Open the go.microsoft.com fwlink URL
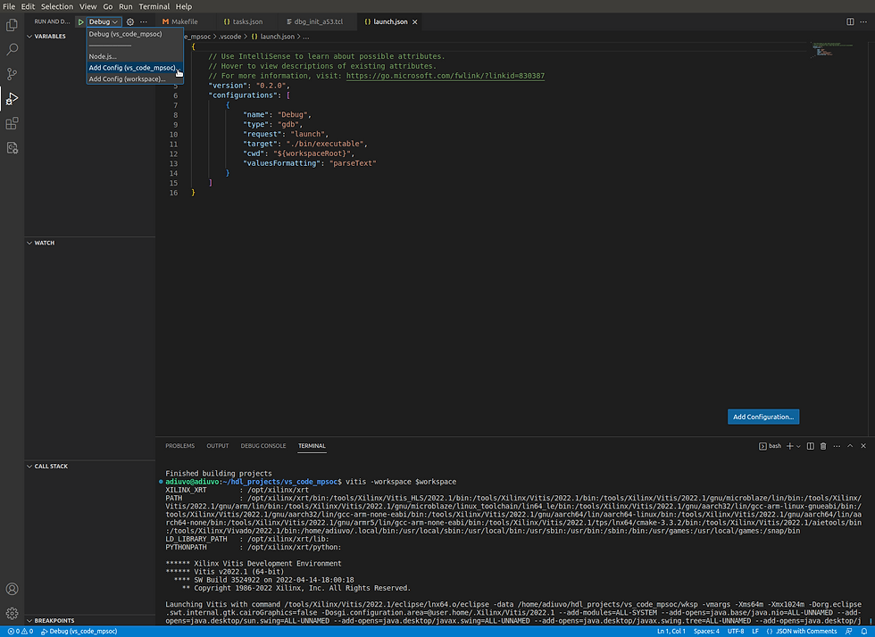 click(x=446, y=76)
